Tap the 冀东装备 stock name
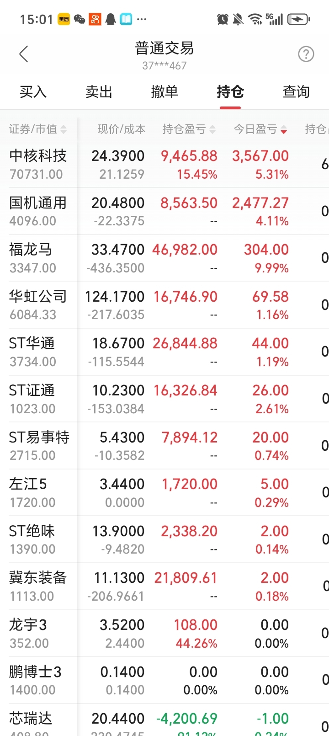The image size is (329, 736). click(38, 578)
